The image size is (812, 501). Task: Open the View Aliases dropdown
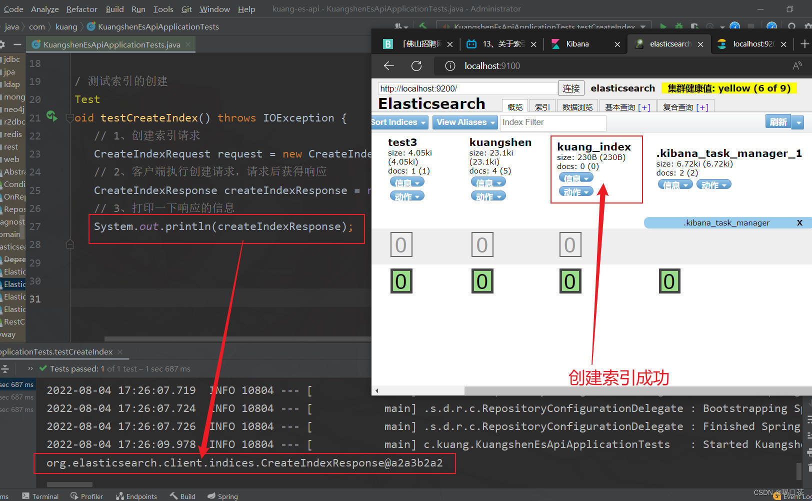click(465, 122)
